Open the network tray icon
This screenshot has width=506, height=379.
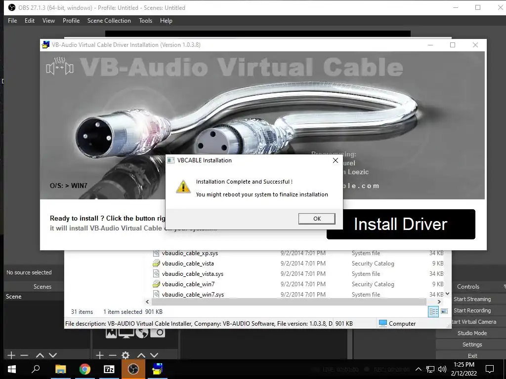430,369
